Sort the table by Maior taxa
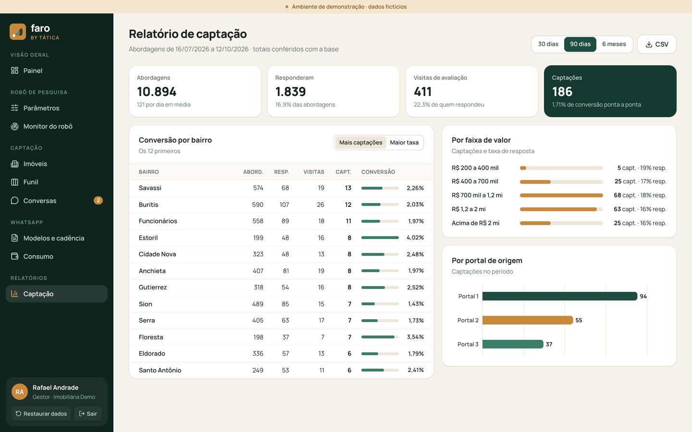The width and height of the screenshot is (692, 432). [404, 143]
